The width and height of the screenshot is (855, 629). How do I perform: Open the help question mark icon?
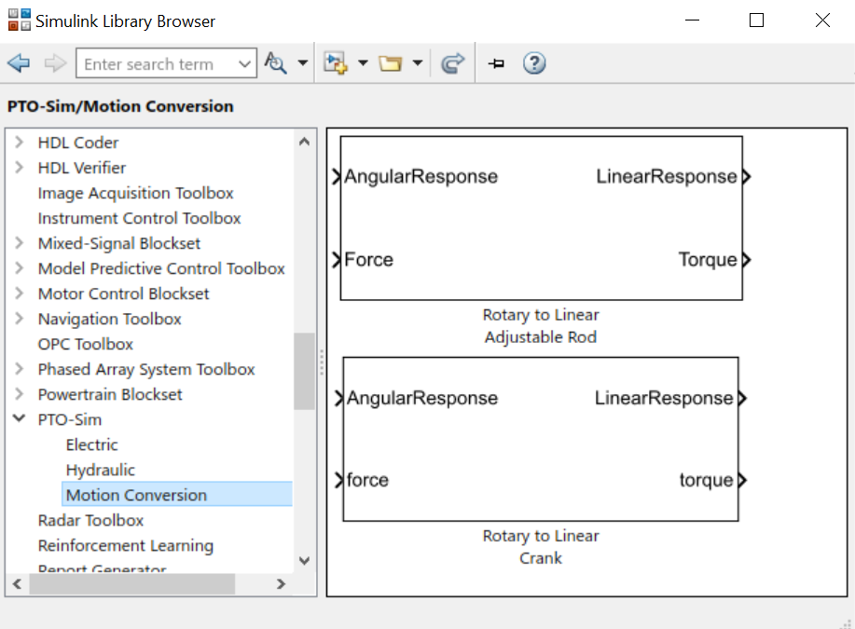tap(534, 63)
